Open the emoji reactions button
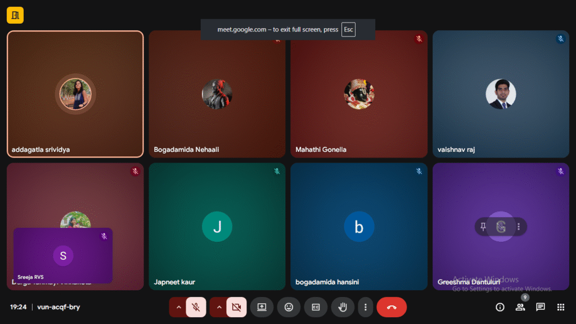This screenshot has height=324, width=576. pyautogui.click(x=289, y=307)
